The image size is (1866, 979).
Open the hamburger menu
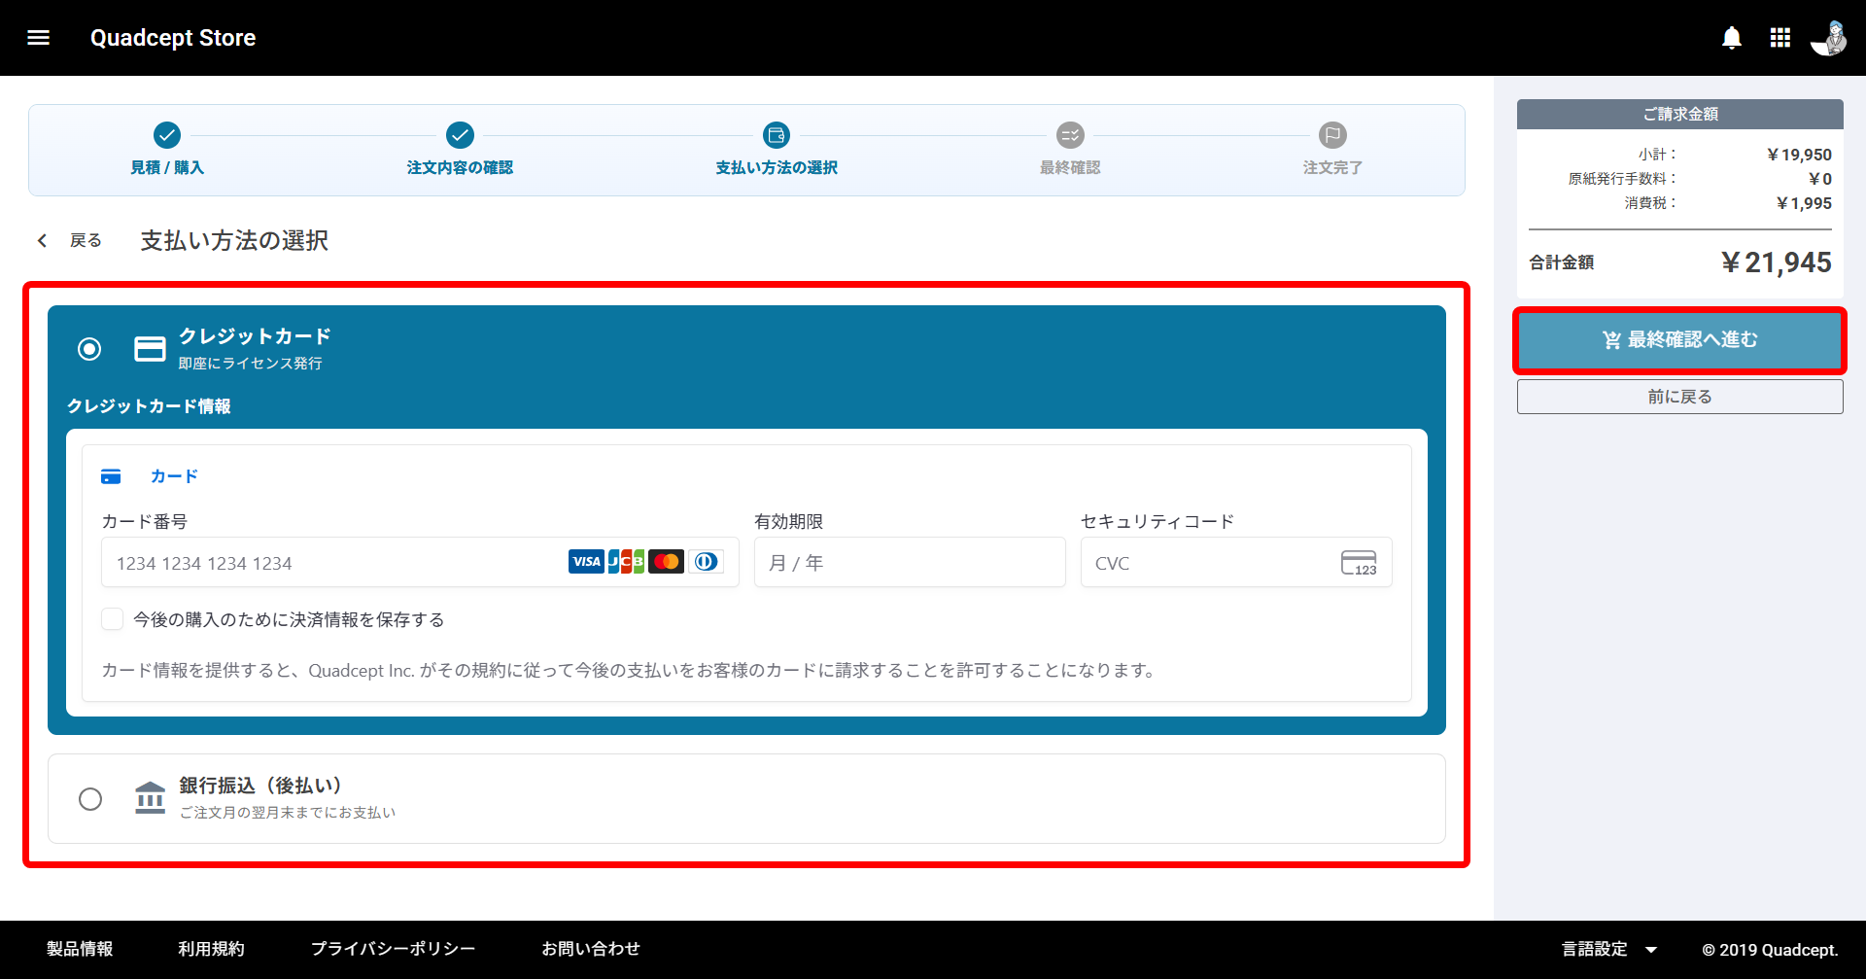pos(38,38)
